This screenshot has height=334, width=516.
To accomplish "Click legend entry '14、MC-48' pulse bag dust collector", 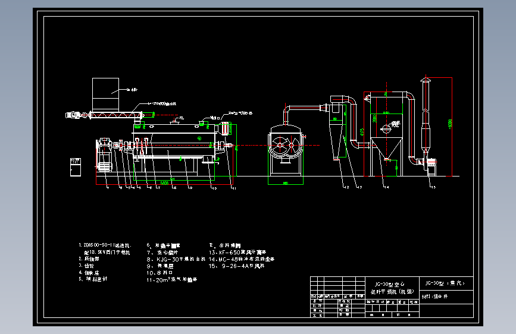I will (x=241, y=259).
